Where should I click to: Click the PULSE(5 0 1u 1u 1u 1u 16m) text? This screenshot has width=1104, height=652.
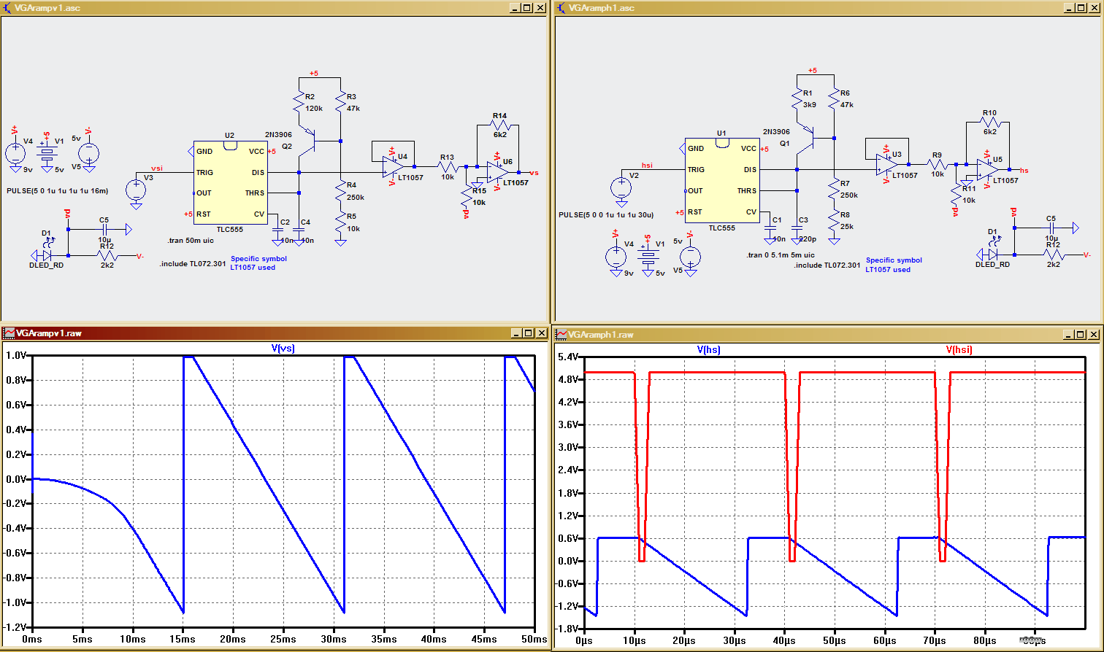[57, 191]
